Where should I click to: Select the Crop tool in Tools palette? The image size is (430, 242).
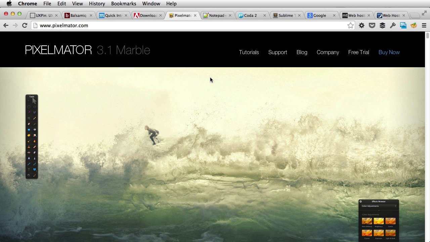29,118
